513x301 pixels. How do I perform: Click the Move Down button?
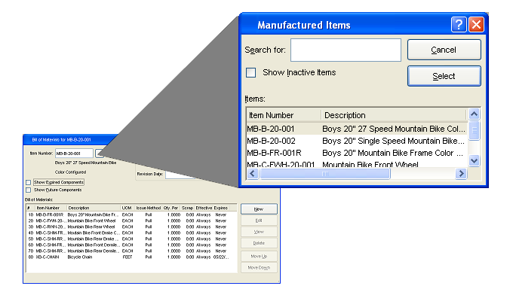[x=259, y=267]
